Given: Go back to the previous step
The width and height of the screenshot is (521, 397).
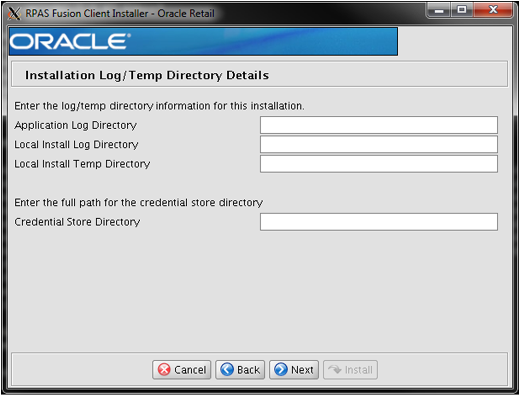Looking at the screenshot, I should click(240, 370).
